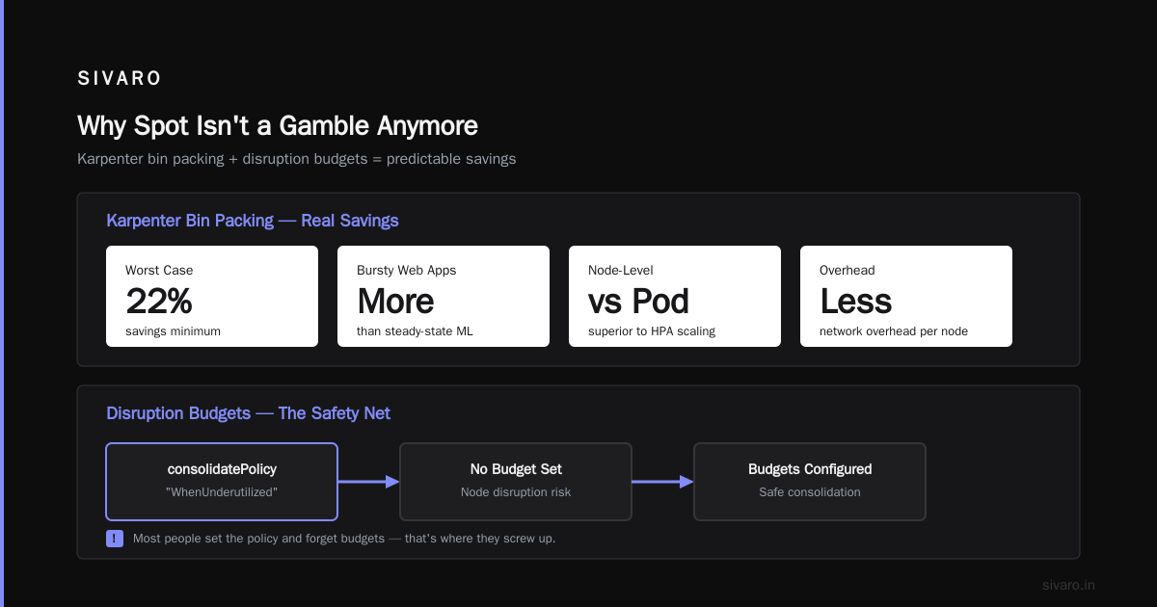The width and height of the screenshot is (1157, 607).
Task: Click the Worst Case 22% card
Action: pyautogui.click(x=212, y=296)
